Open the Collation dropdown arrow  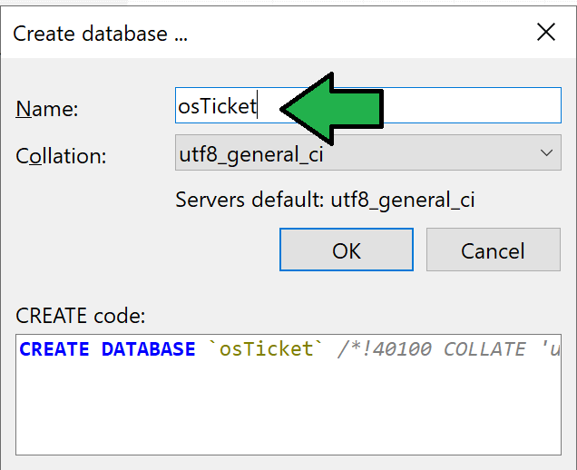click(546, 153)
